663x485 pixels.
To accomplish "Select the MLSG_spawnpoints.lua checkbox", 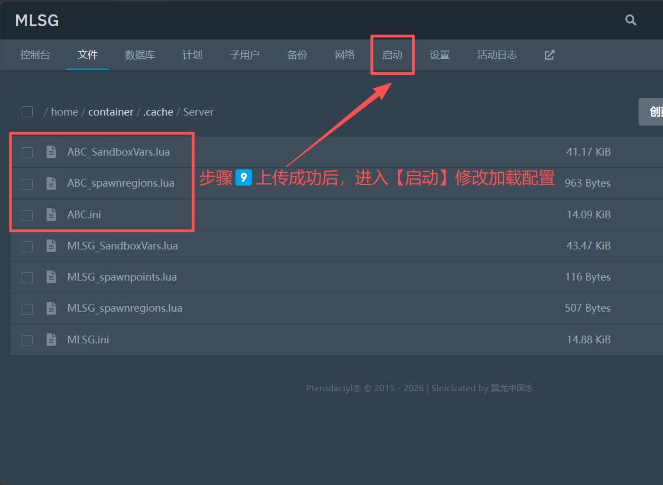I will tap(27, 277).
